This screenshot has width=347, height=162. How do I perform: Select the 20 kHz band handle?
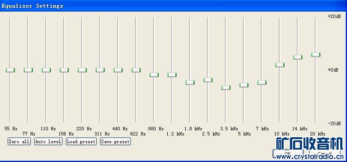pos(316,54)
